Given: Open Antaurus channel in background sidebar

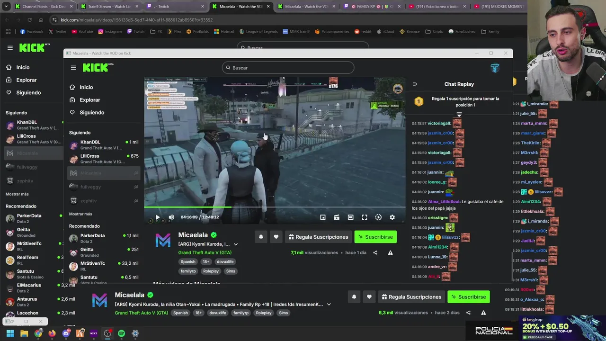Looking at the screenshot, I should [33, 302].
